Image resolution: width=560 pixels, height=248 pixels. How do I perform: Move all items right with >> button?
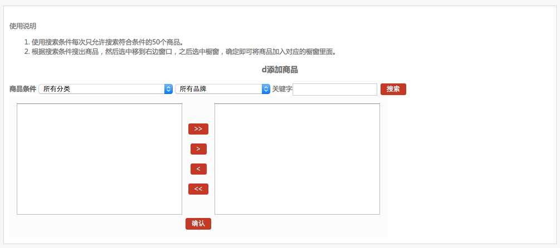198,129
